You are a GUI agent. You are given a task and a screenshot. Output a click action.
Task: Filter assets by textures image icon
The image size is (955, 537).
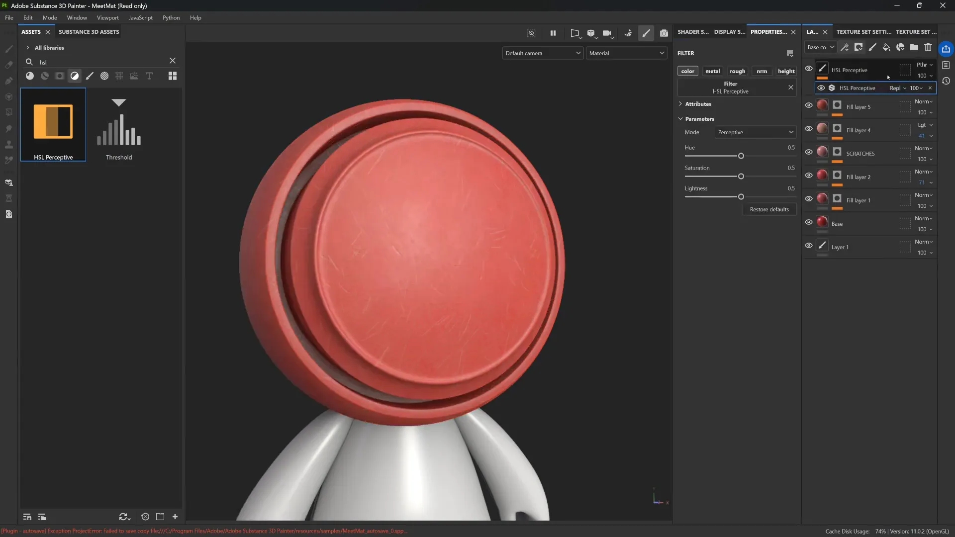134,76
